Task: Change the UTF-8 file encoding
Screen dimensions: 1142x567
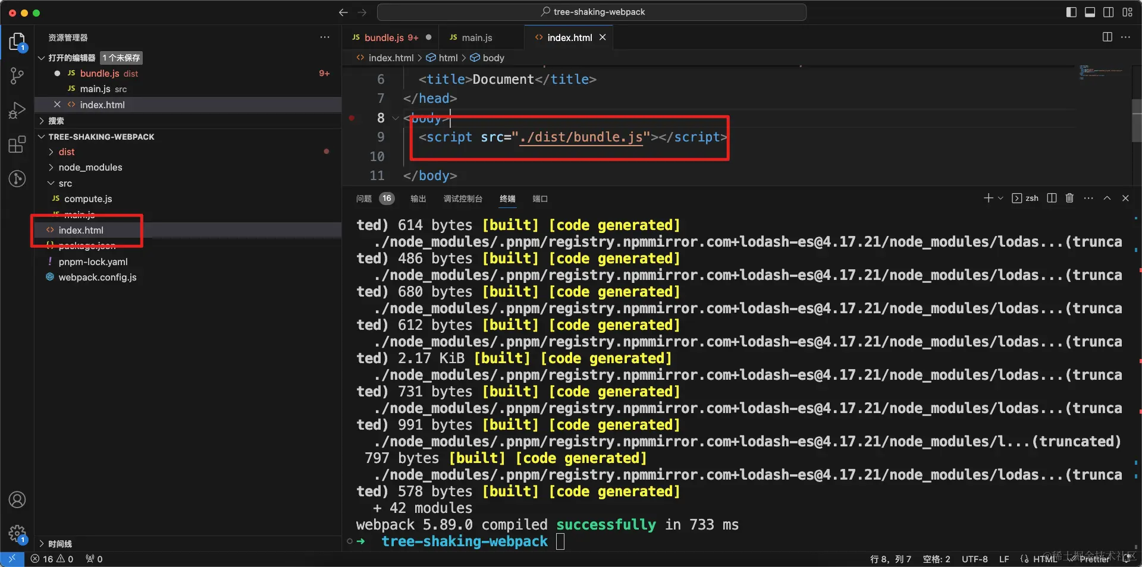Action: [x=974, y=559]
